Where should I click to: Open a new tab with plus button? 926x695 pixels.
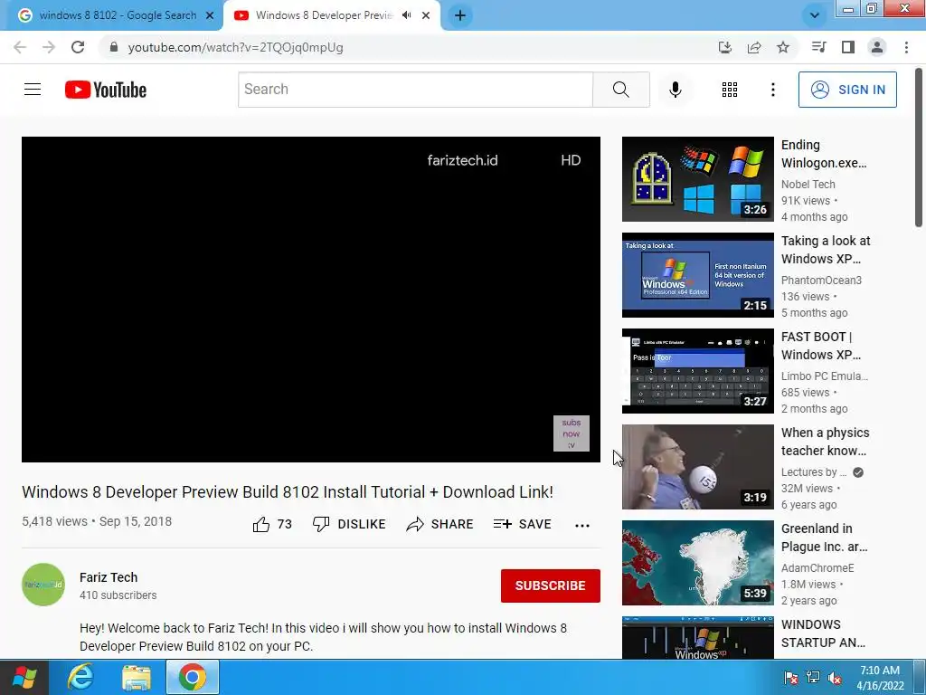(460, 15)
